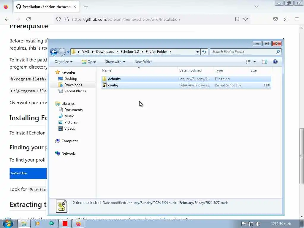Select VM1 in the address breadcrumb
This screenshot has height=228, width=304.
85,52
